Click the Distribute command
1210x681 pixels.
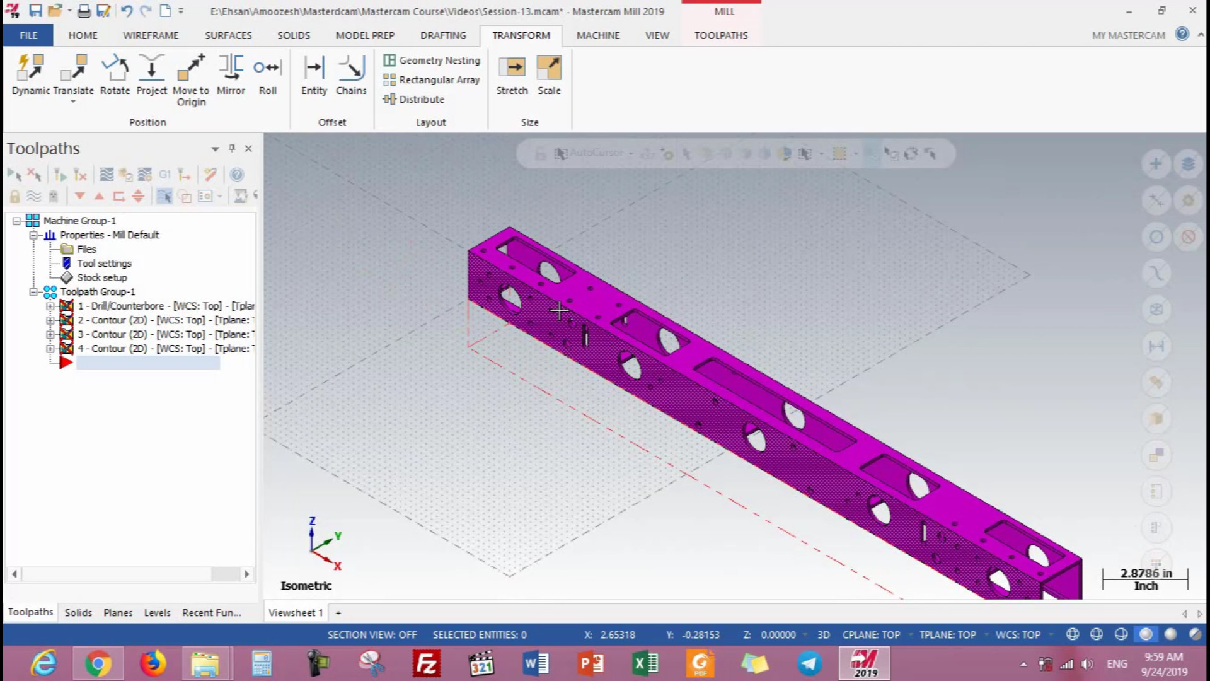click(x=414, y=99)
